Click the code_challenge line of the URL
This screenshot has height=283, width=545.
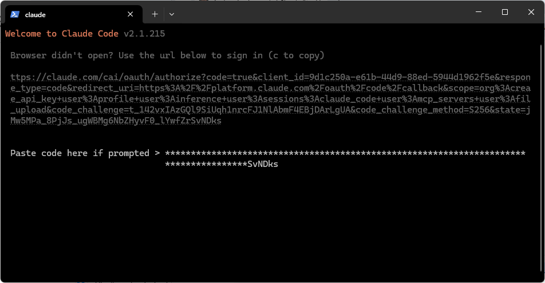click(x=270, y=110)
